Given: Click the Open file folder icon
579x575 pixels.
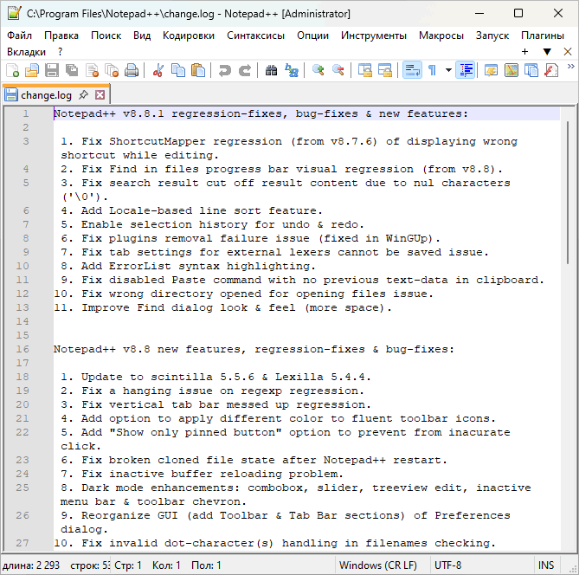Looking at the screenshot, I should (32, 71).
